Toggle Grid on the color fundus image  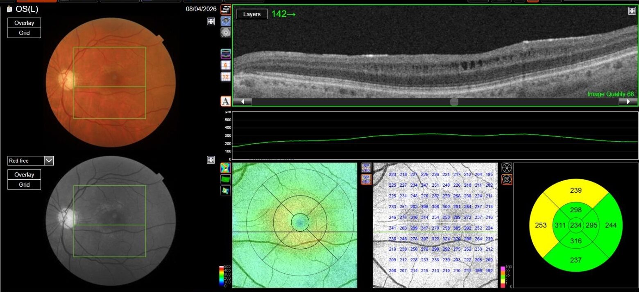pyautogui.click(x=24, y=33)
